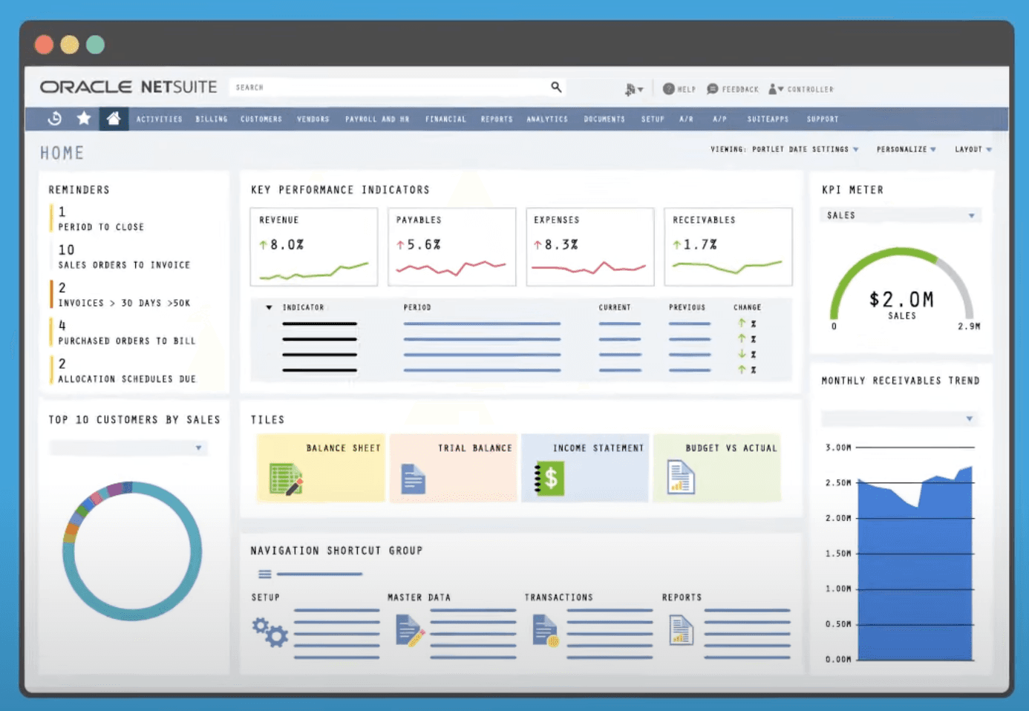Collapse the Indicator list disclosure triangle
The height and width of the screenshot is (711, 1029).
[x=268, y=307]
